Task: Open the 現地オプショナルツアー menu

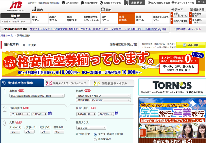Action: tap(161, 18)
